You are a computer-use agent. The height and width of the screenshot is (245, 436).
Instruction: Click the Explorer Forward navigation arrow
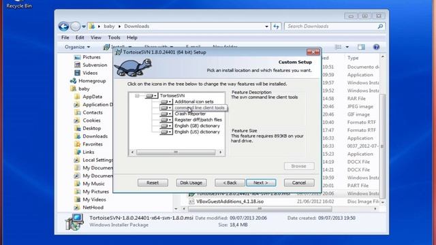click(75, 27)
